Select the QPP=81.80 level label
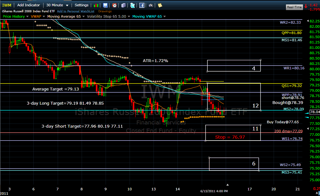This screenshot has height=196, width=320. click(x=291, y=33)
